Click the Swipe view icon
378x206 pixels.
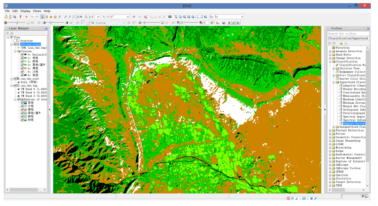(x=238, y=23)
